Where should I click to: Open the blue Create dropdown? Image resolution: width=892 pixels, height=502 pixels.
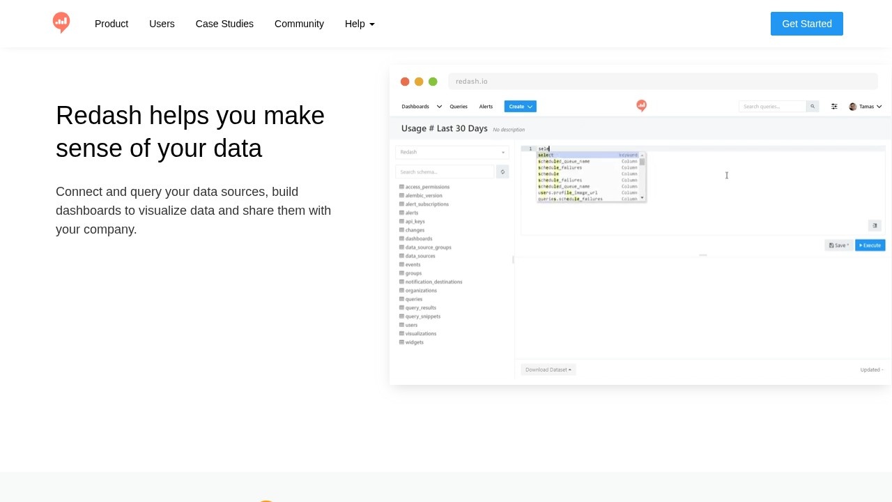coord(521,107)
